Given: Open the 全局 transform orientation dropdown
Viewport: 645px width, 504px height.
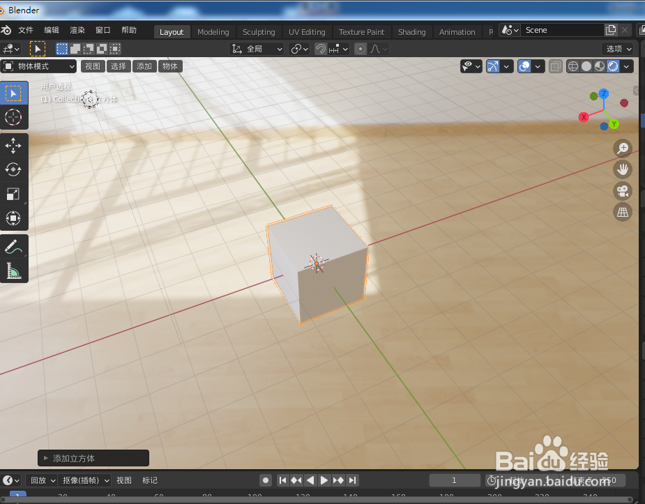Looking at the screenshot, I should pyautogui.click(x=257, y=49).
